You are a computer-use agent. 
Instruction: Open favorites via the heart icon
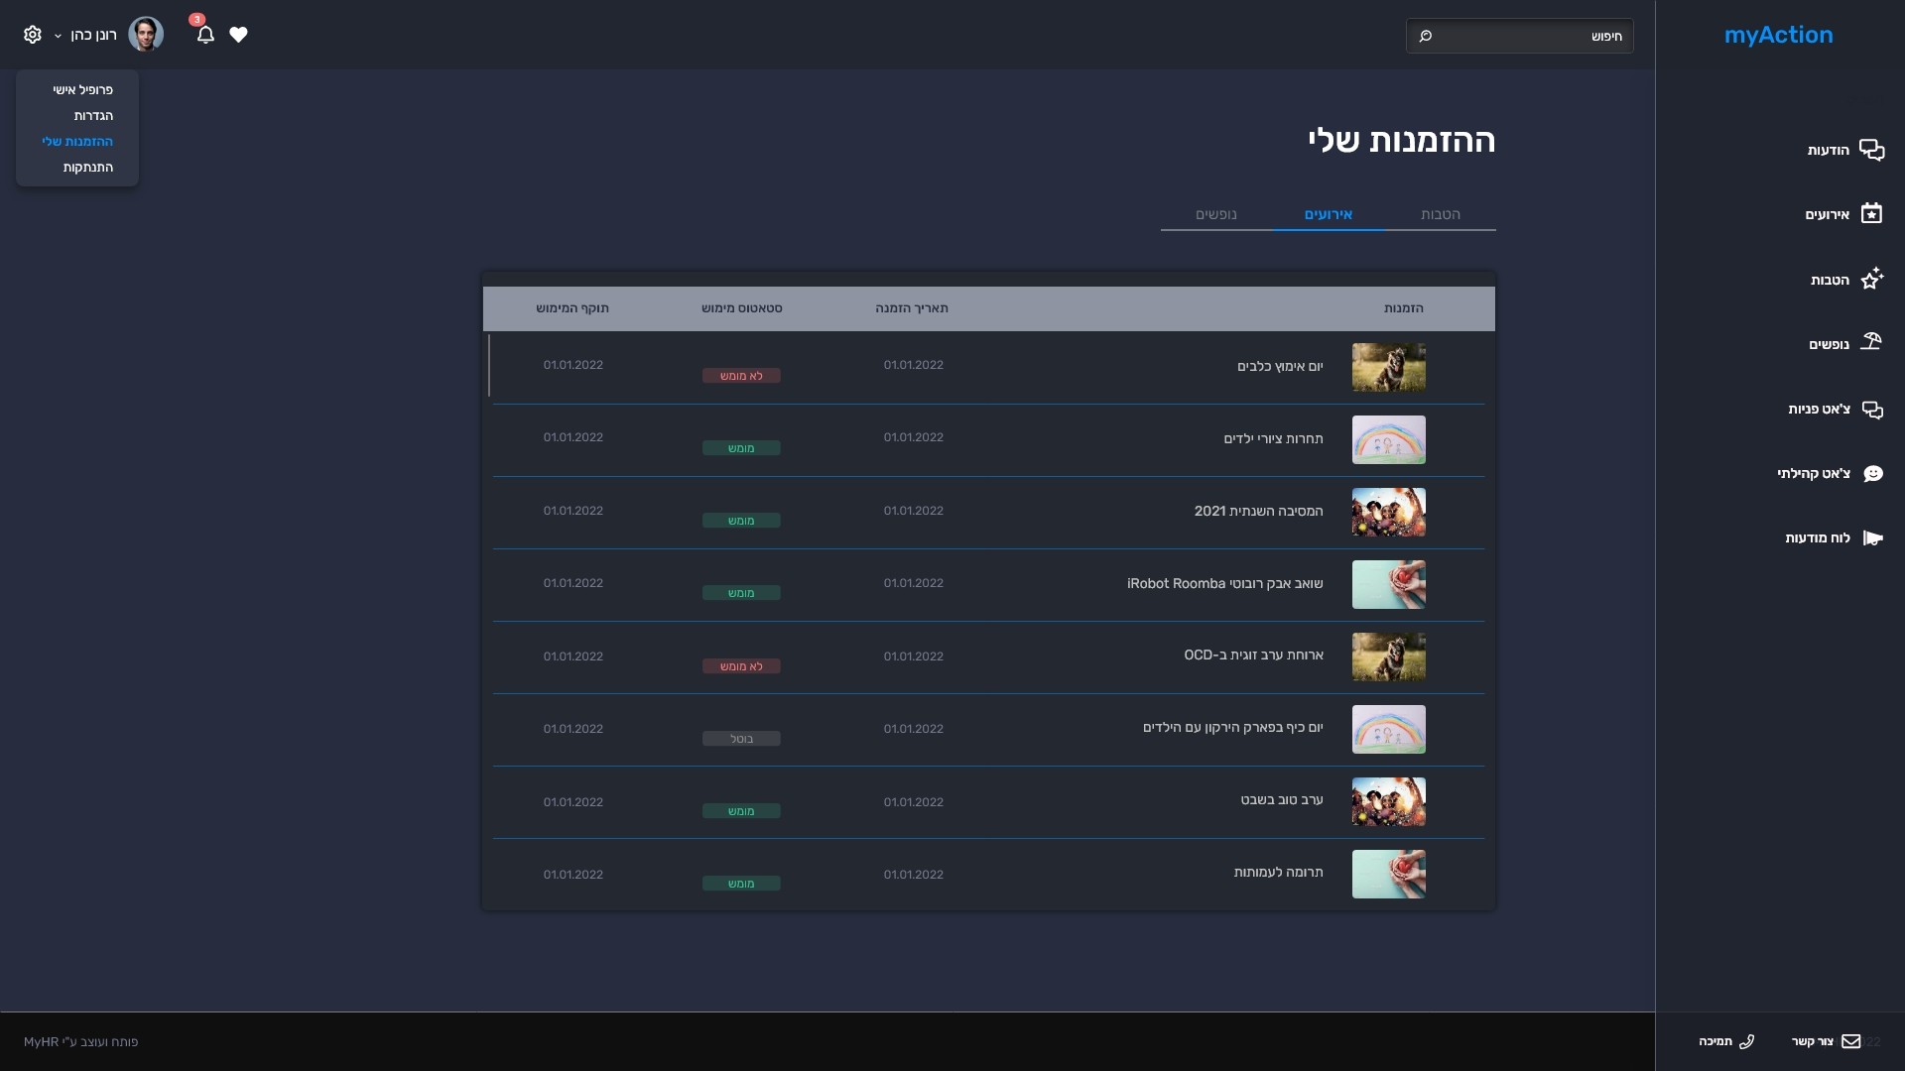tap(238, 35)
